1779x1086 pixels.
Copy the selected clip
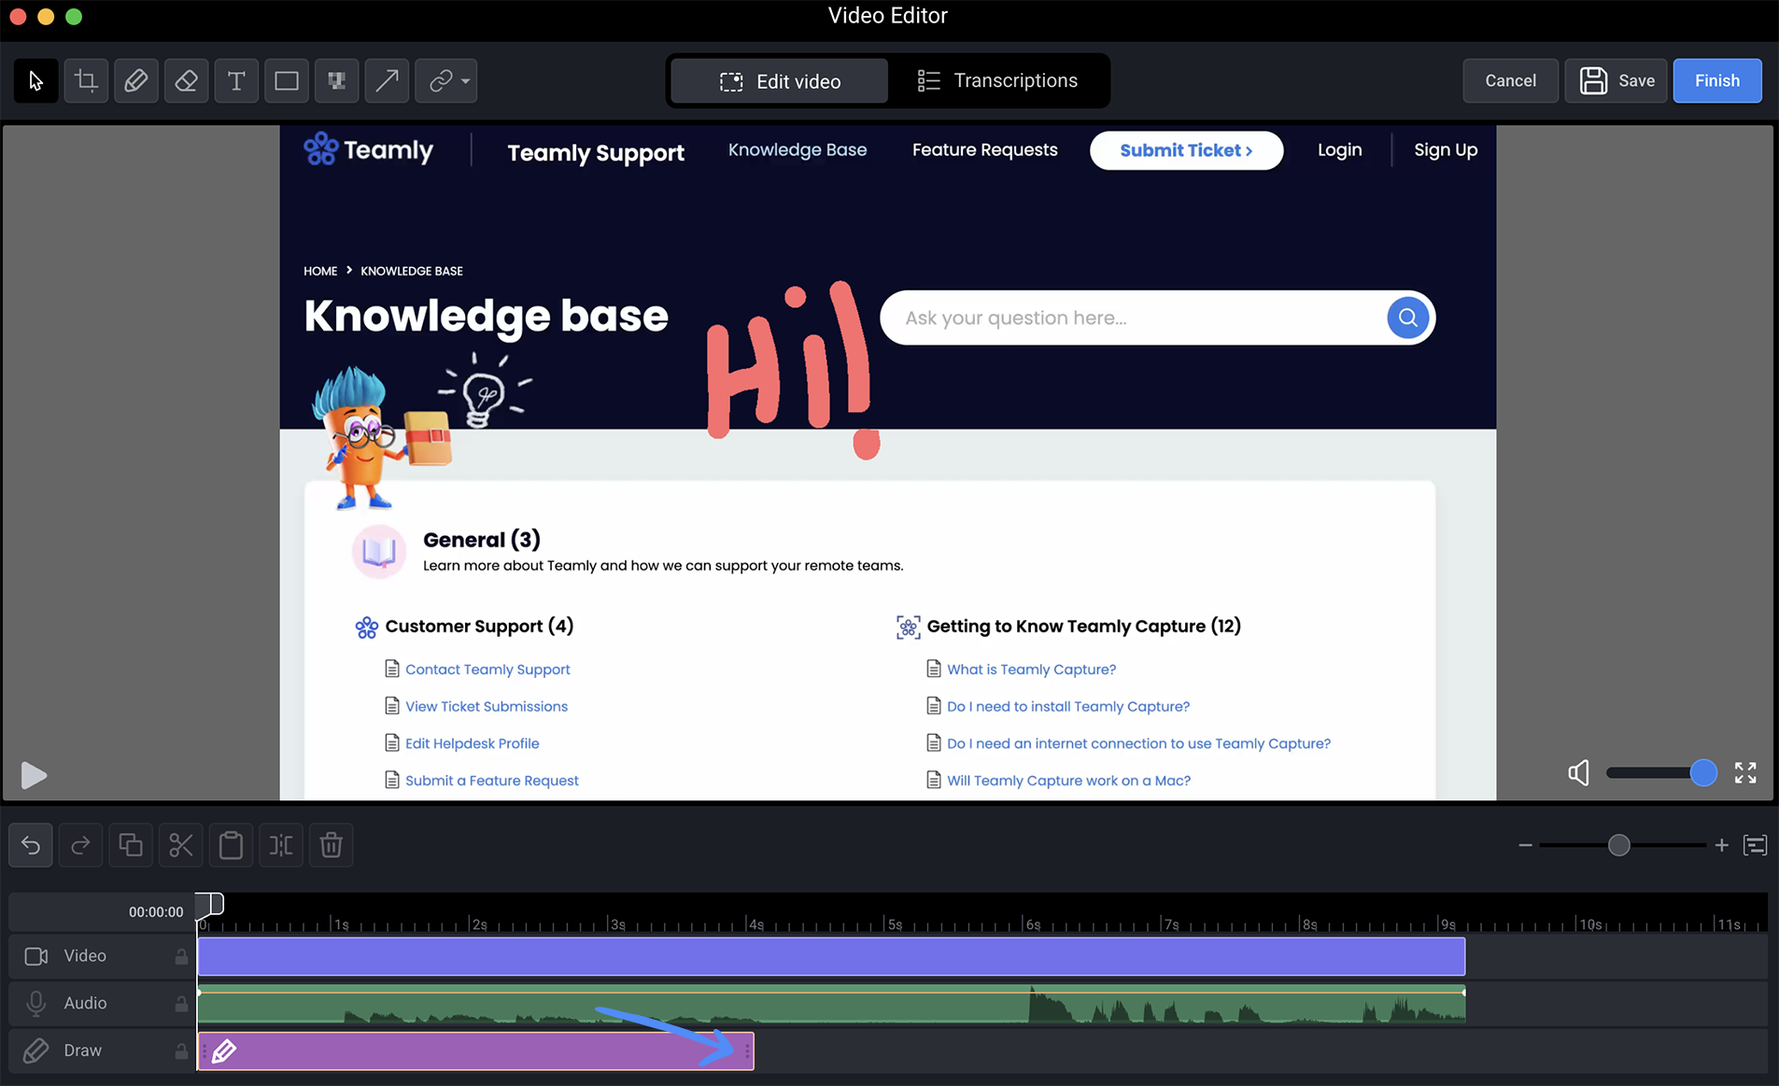pyautogui.click(x=131, y=846)
